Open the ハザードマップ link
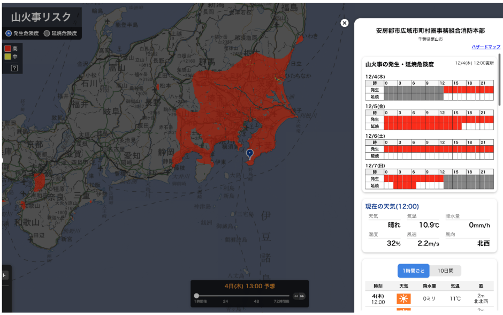Viewport: 503px width, 315px height. [486, 47]
